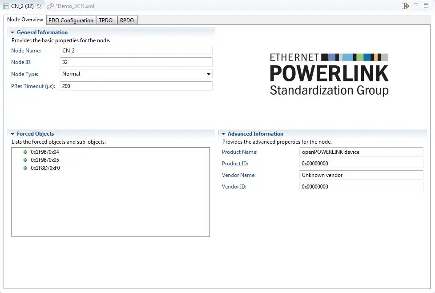Click the Product Name field

[x=361, y=152]
